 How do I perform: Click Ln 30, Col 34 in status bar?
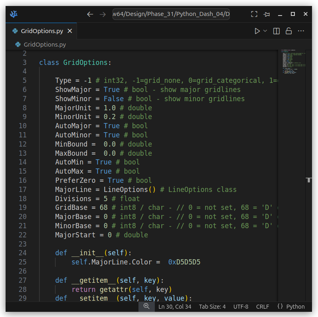175,307
